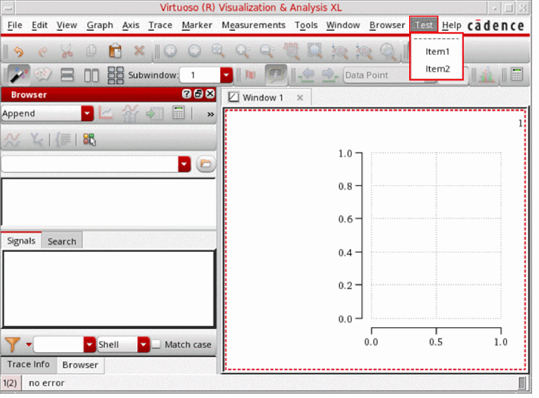Open the Shell filter type dropdown
The width and height of the screenshot is (539, 398).
click(x=144, y=344)
